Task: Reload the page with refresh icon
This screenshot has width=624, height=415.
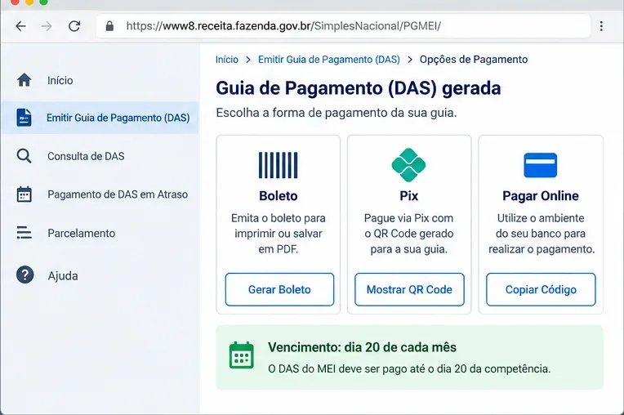Action: coord(74,26)
